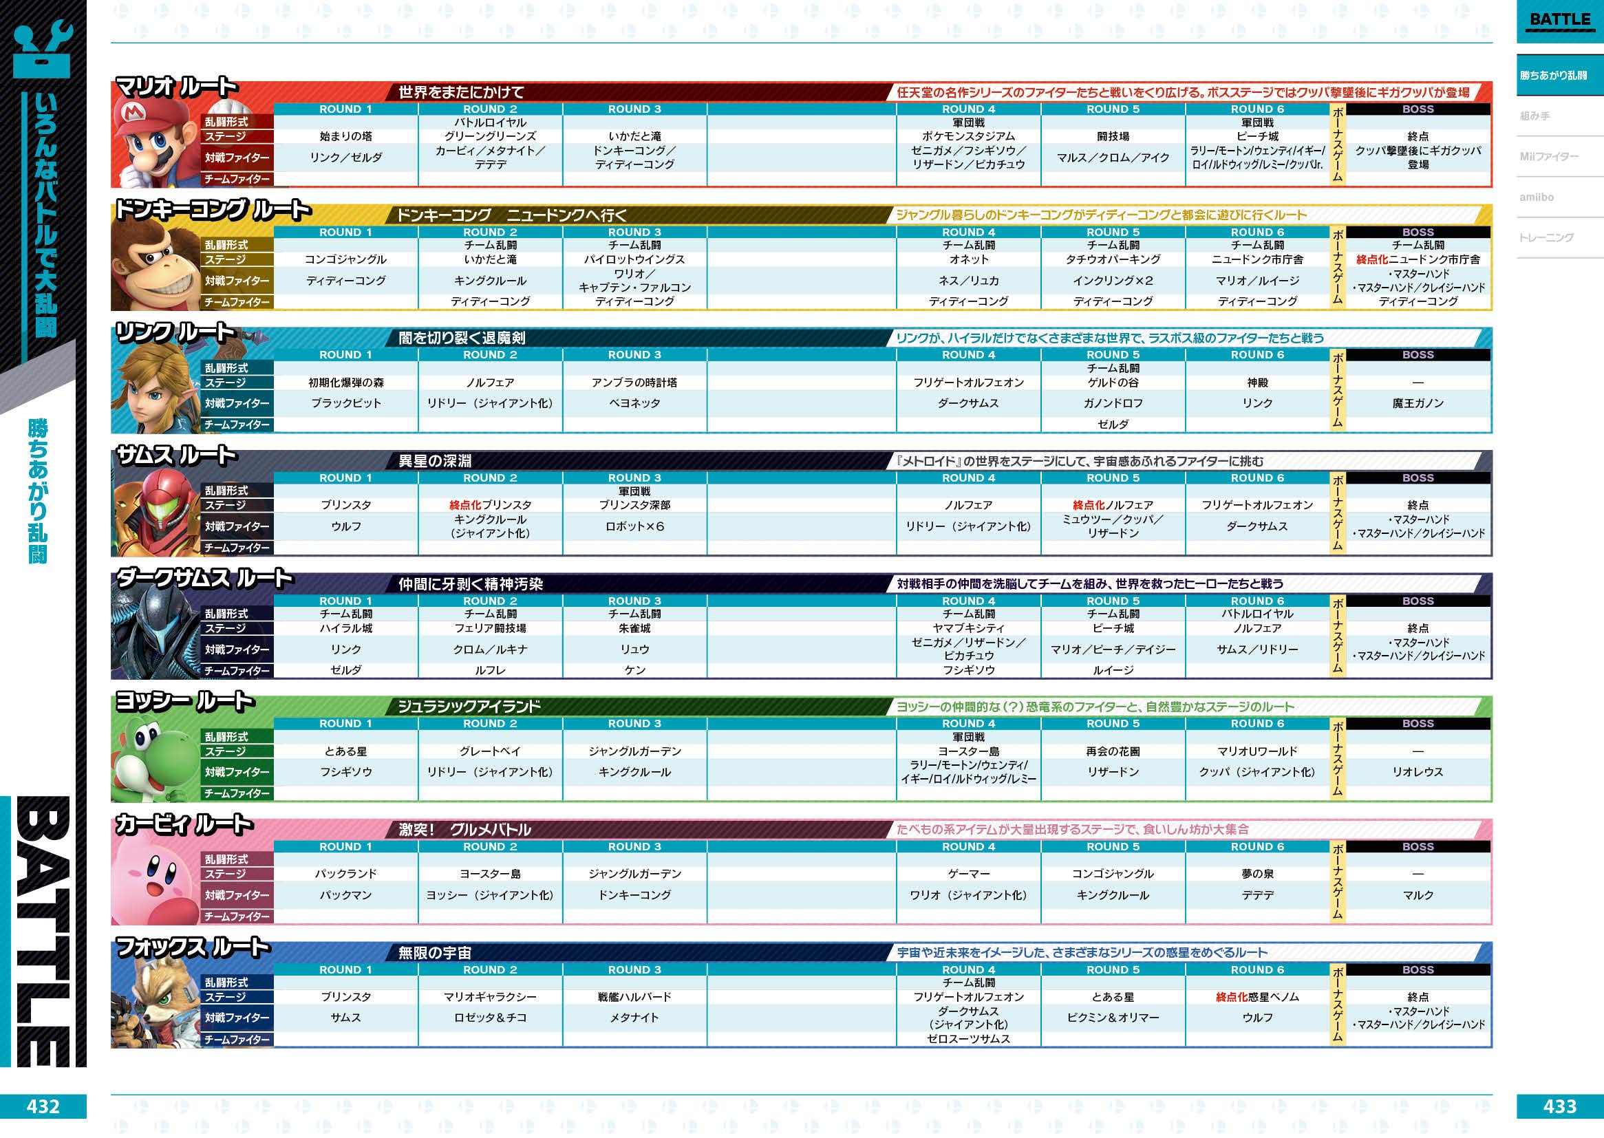Click the route title 闇を切り裂く退魔剣
The image size is (1604, 1138).
[x=462, y=338]
